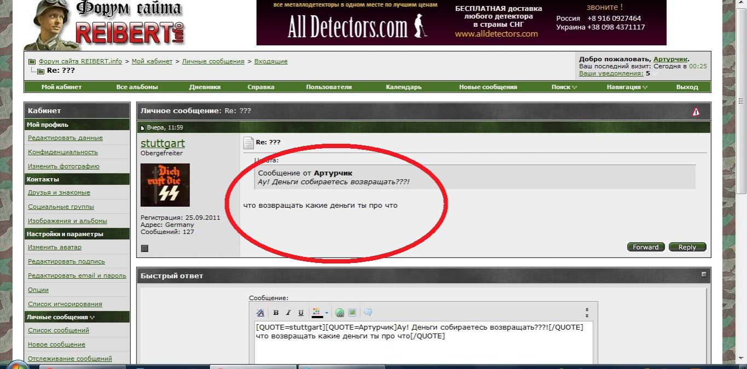
Task: Toggle Bold formatting in quick reply editor
Action: [x=276, y=313]
